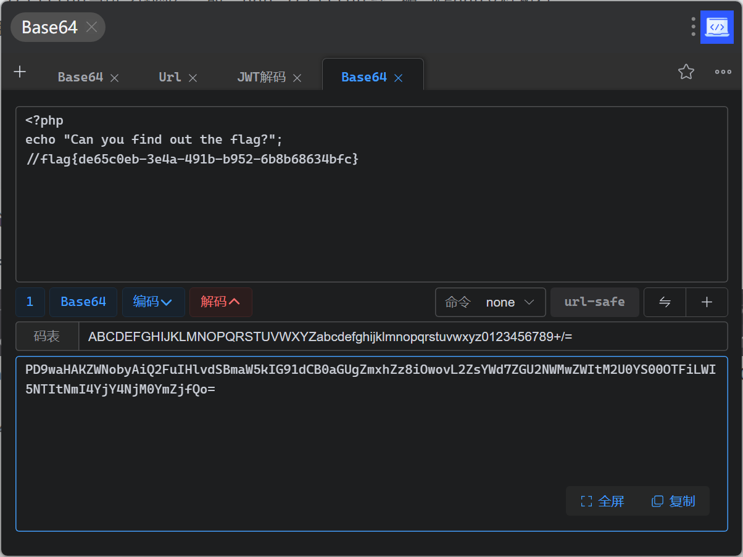Open the 命令 none dropdown

[x=491, y=302]
